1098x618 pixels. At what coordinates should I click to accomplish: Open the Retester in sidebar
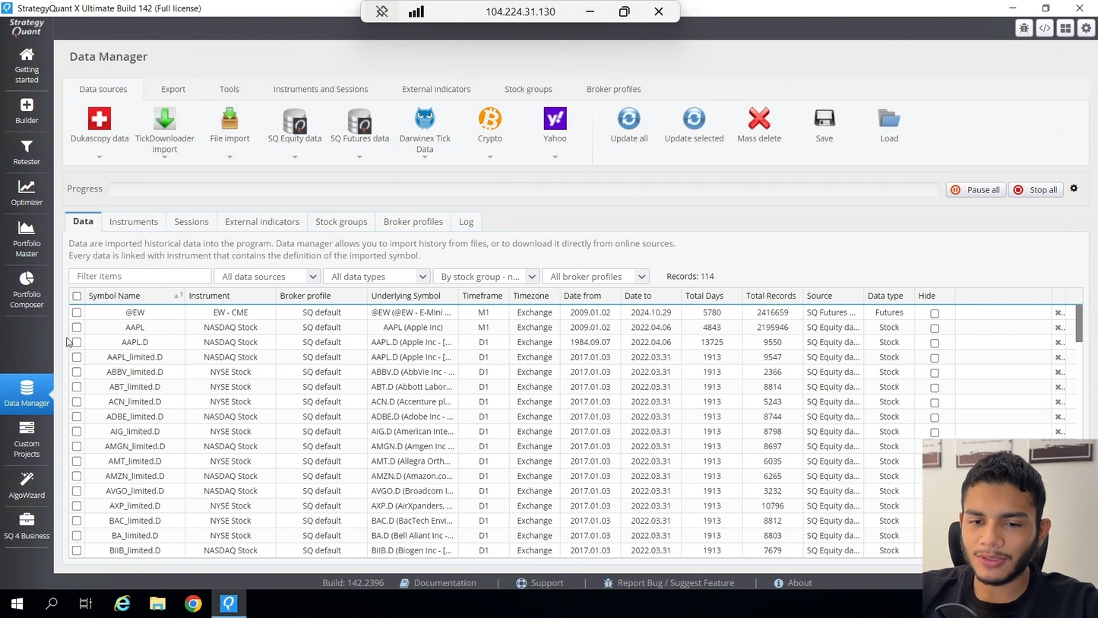[27, 152]
